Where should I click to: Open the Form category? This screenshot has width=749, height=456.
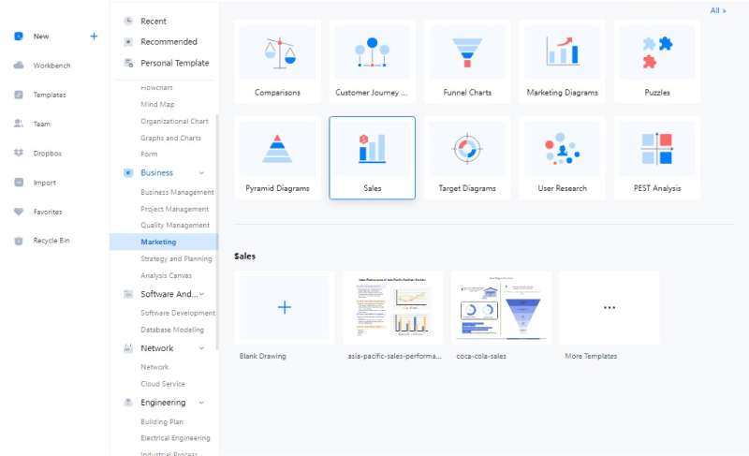[x=149, y=154]
